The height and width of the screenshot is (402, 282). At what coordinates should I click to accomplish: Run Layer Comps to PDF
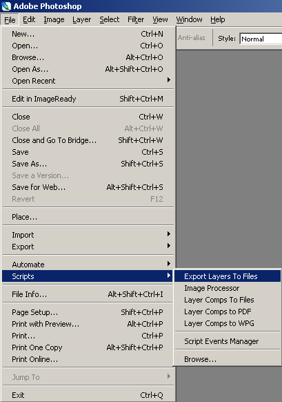228,312
